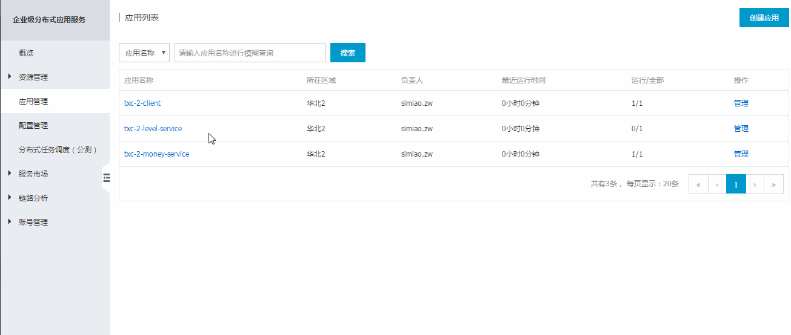This screenshot has width=791, height=335.
Task: Open the 概览 overview page
Action: click(x=26, y=53)
